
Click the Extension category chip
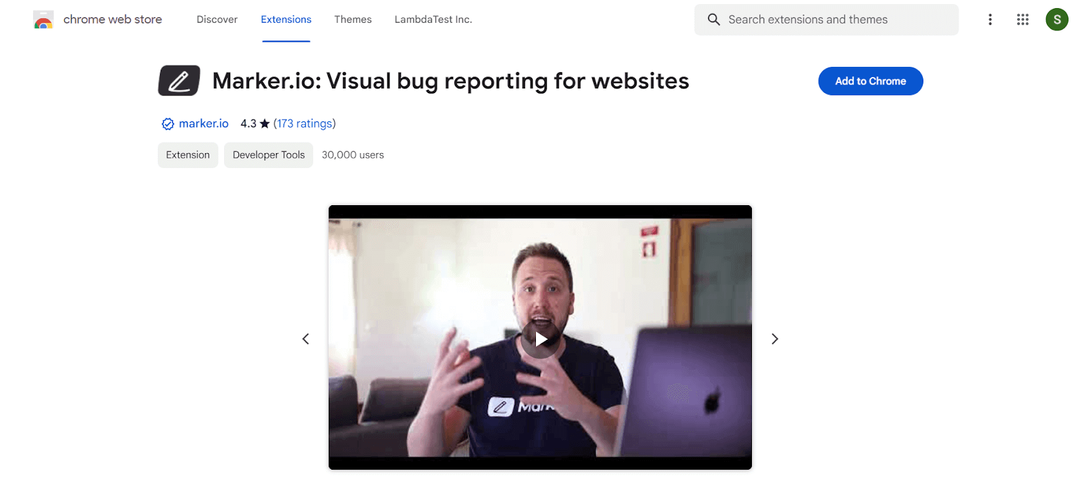coord(188,155)
